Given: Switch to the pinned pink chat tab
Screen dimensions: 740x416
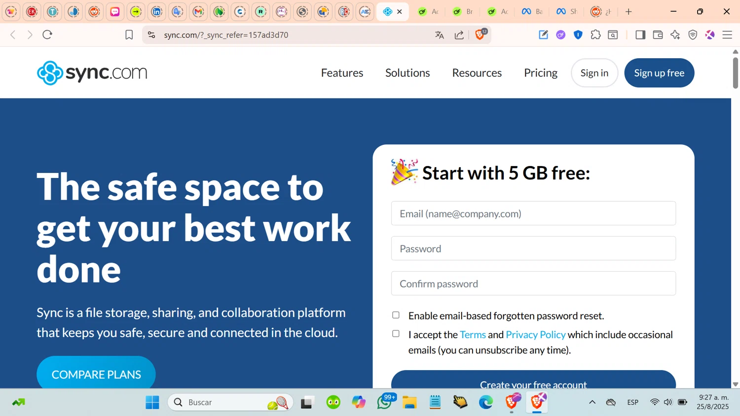Looking at the screenshot, I should tap(115, 11).
